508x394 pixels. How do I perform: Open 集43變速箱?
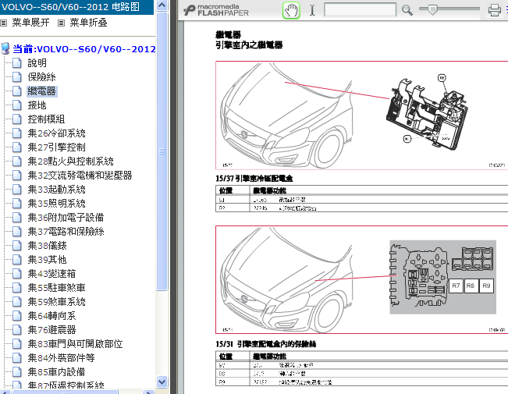pos(52,274)
